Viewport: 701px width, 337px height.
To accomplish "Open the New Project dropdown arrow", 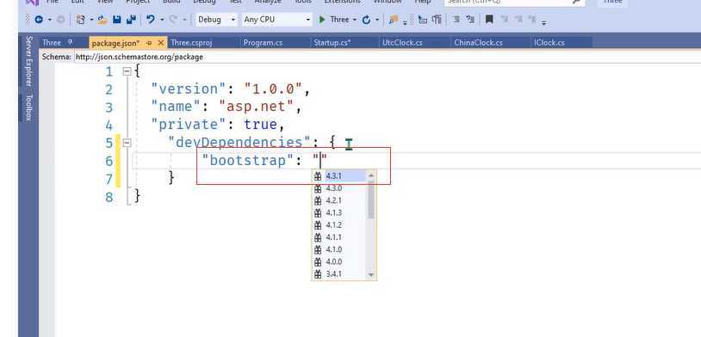I will click(x=91, y=20).
